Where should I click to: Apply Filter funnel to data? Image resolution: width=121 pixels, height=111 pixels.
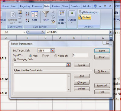coord(46,16)
